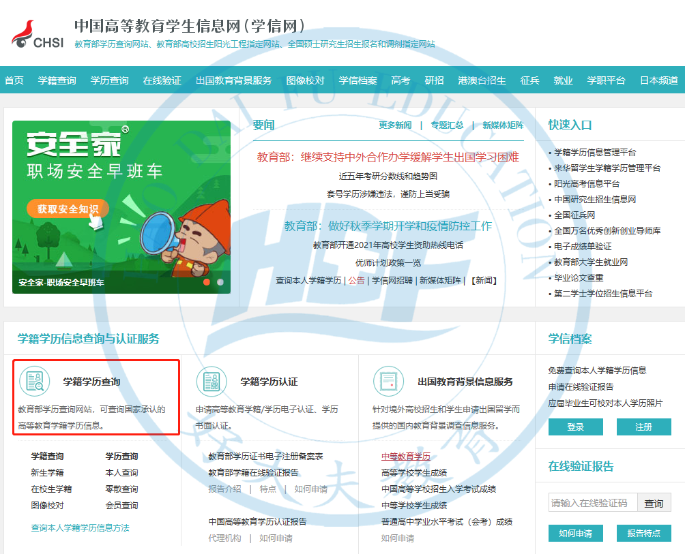Open 学职平台 navigation item
Image resolution: width=685 pixels, height=554 pixels.
(607, 80)
